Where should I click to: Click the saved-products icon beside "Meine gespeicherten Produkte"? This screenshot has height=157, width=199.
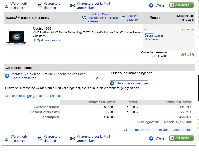[83, 18]
